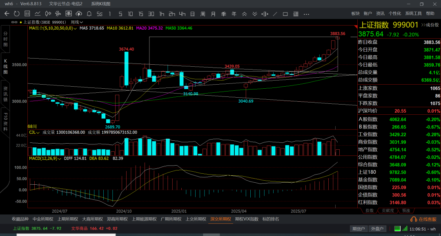
Task: Switch to yearly (年) K-line
Action: [234, 14]
